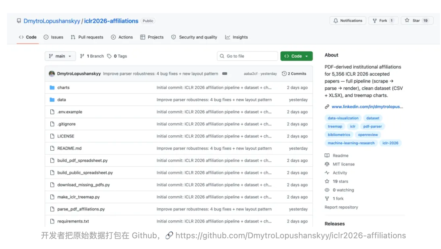Screen dimensions: 441x249
Task: Select the dataset topic tag
Action: point(373,118)
